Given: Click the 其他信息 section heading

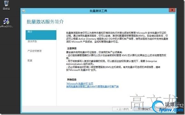Looking at the screenshot, I should 72,79.
